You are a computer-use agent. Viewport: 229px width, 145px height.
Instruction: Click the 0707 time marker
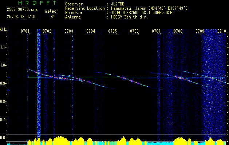(x=156, y=31)
